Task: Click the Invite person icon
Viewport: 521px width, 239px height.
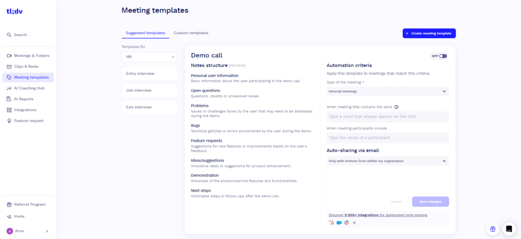Action: (9, 217)
